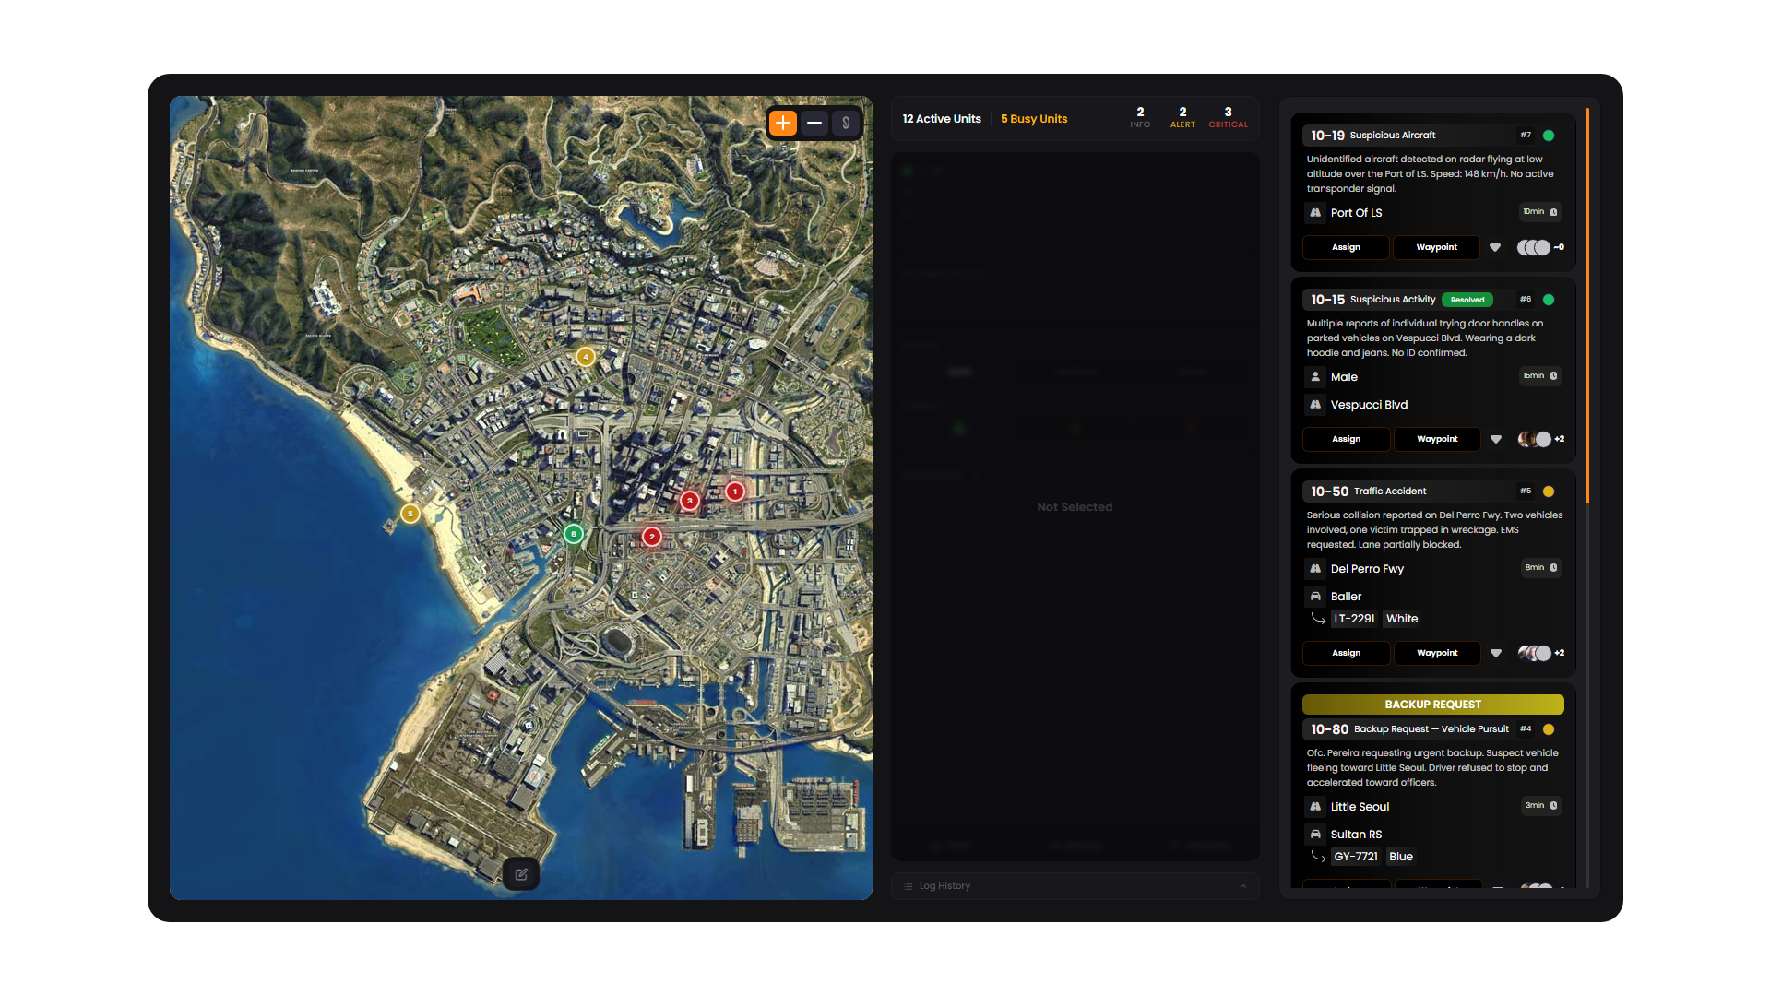Click the 10min clock badge on Suspicious Aircraft
Image resolution: width=1770 pixels, height=995 pixels.
tap(1540, 212)
